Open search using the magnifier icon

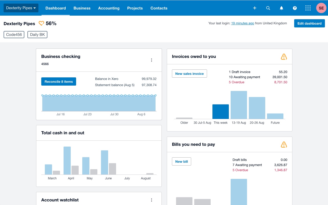click(268, 8)
